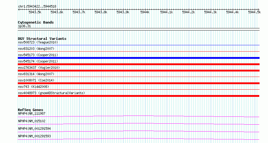Click the 5943.9k ruler tick label
Viewport: 268px width, 143px height.
click(123, 12)
